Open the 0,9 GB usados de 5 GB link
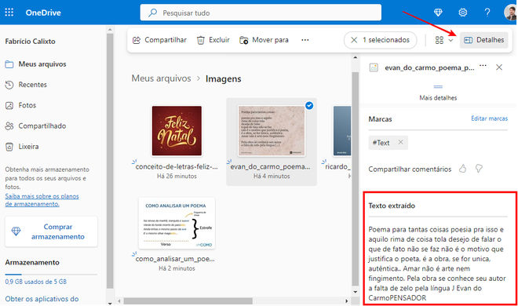This screenshot has height=306, width=518. 35,282
